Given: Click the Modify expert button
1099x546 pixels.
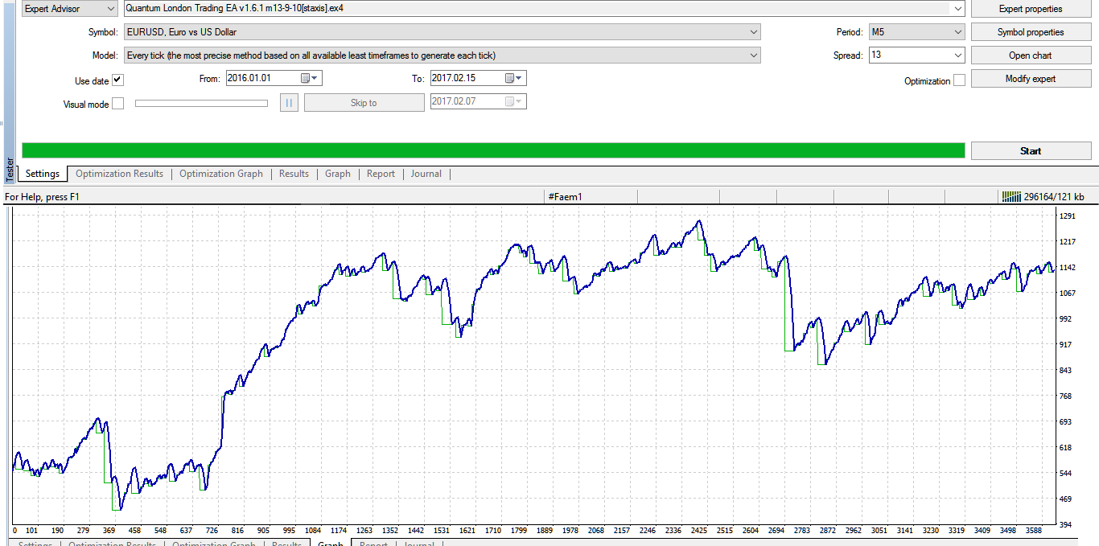Looking at the screenshot, I should (1031, 79).
